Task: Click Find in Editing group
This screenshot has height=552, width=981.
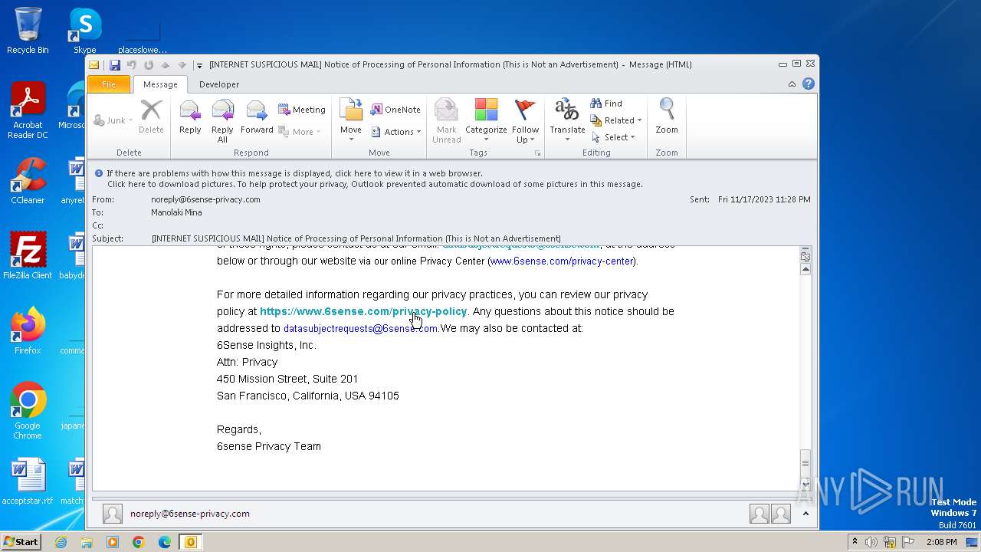Action: [x=606, y=103]
